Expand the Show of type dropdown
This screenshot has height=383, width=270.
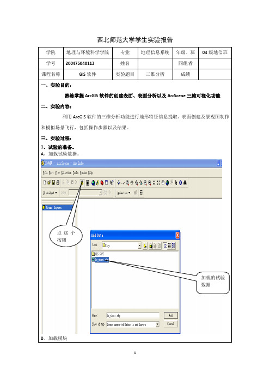[157, 325]
